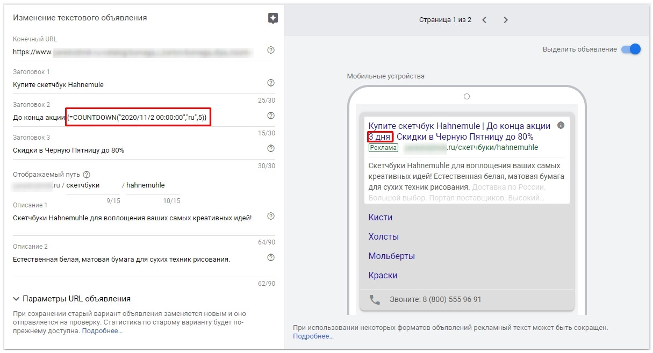Click Звоните: 8 (800) 555 96 91

coord(435,299)
